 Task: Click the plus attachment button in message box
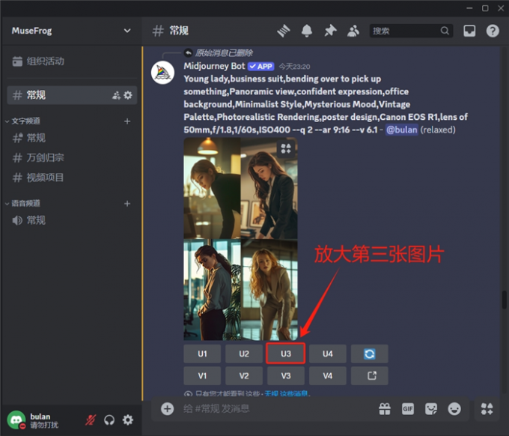(x=168, y=409)
